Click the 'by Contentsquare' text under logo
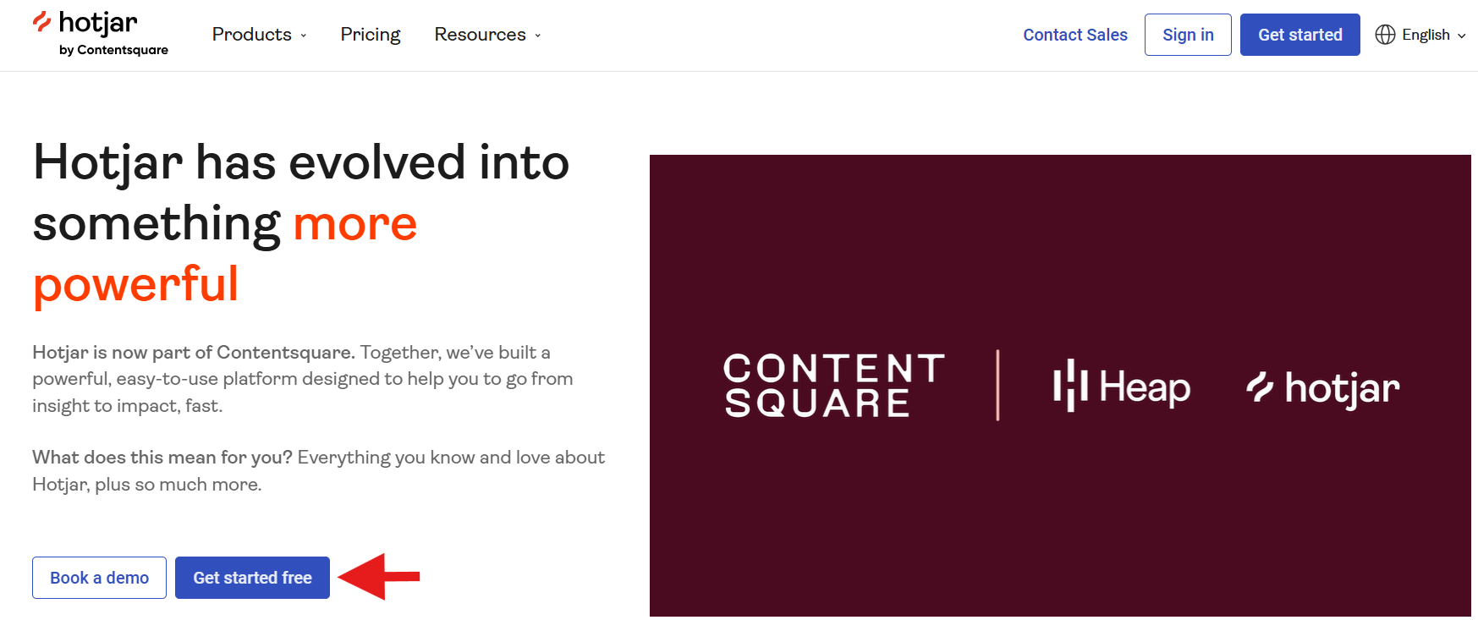Screen dimensions: 1478x620 (113, 50)
